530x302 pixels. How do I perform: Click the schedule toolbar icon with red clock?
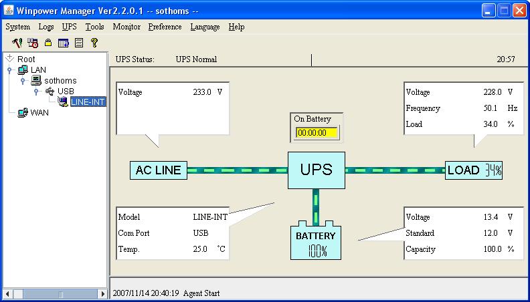click(x=32, y=43)
